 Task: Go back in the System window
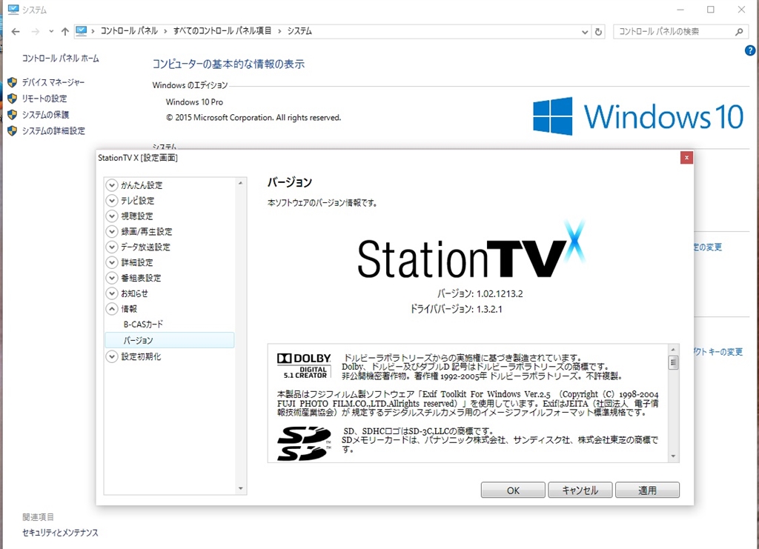click(x=16, y=31)
